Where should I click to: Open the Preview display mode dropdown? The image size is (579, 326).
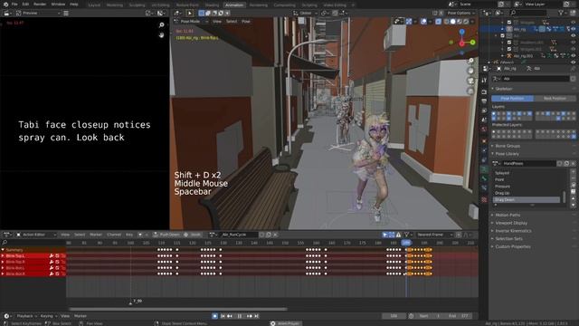click(x=38, y=14)
